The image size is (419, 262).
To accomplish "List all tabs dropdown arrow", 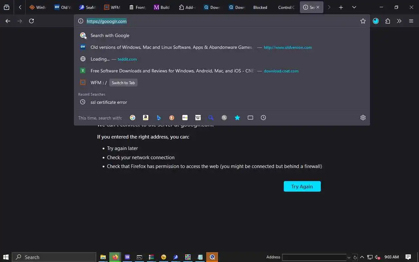I will (354, 7).
